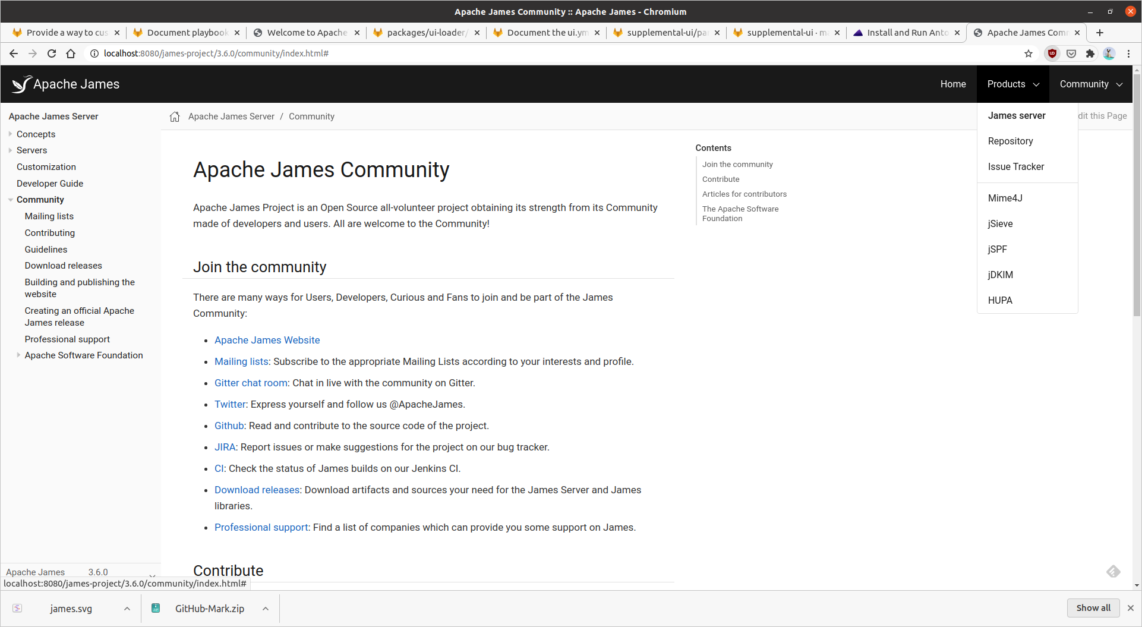Image resolution: width=1142 pixels, height=627 pixels.
Task: Click Community in the breadcrumb
Action: (311, 116)
